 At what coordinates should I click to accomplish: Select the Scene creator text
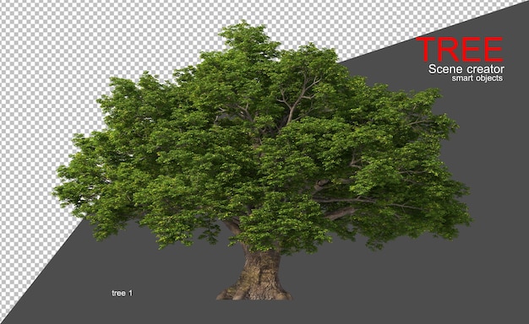[x=466, y=69]
